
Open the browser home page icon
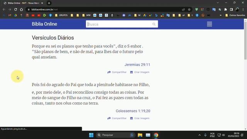tap(22, 9)
